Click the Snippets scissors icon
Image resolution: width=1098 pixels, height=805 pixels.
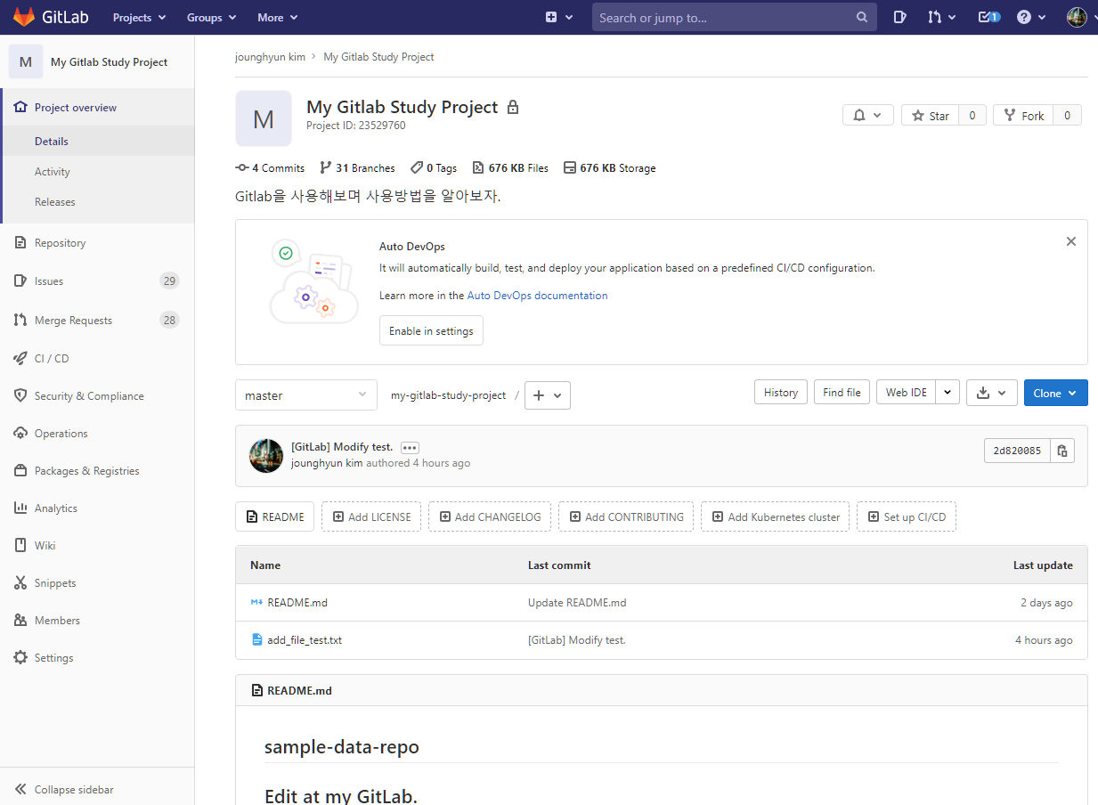click(20, 582)
